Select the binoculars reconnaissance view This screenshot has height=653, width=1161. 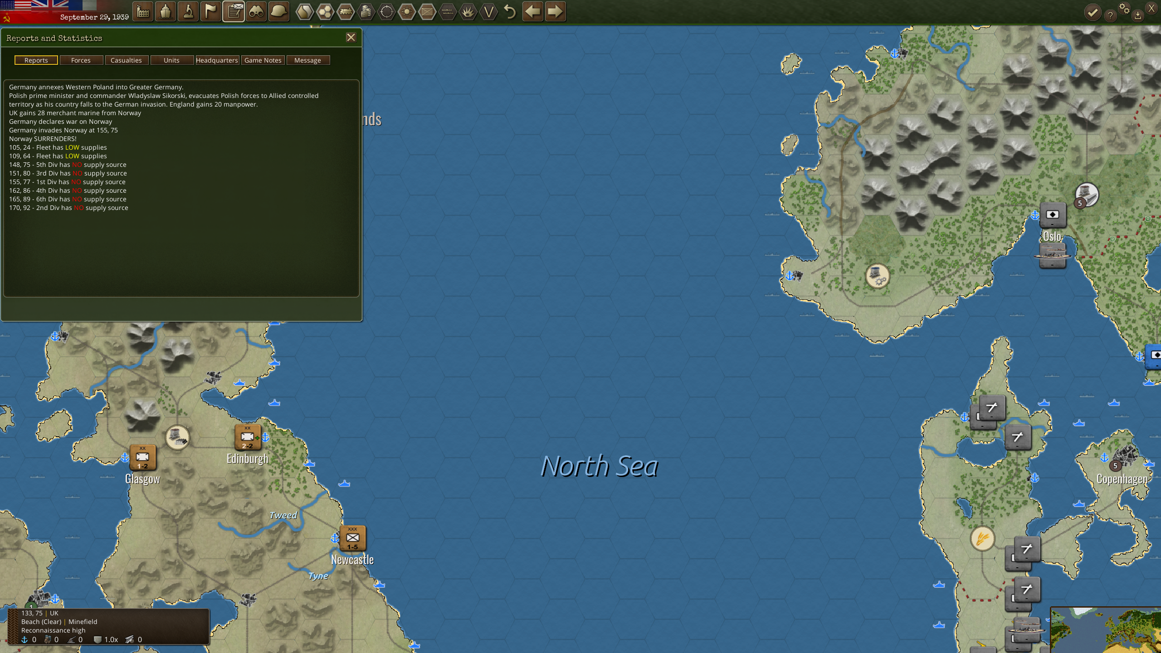click(x=257, y=12)
